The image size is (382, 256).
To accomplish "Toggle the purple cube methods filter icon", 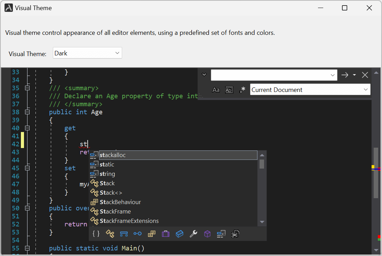I will [207, 234].
